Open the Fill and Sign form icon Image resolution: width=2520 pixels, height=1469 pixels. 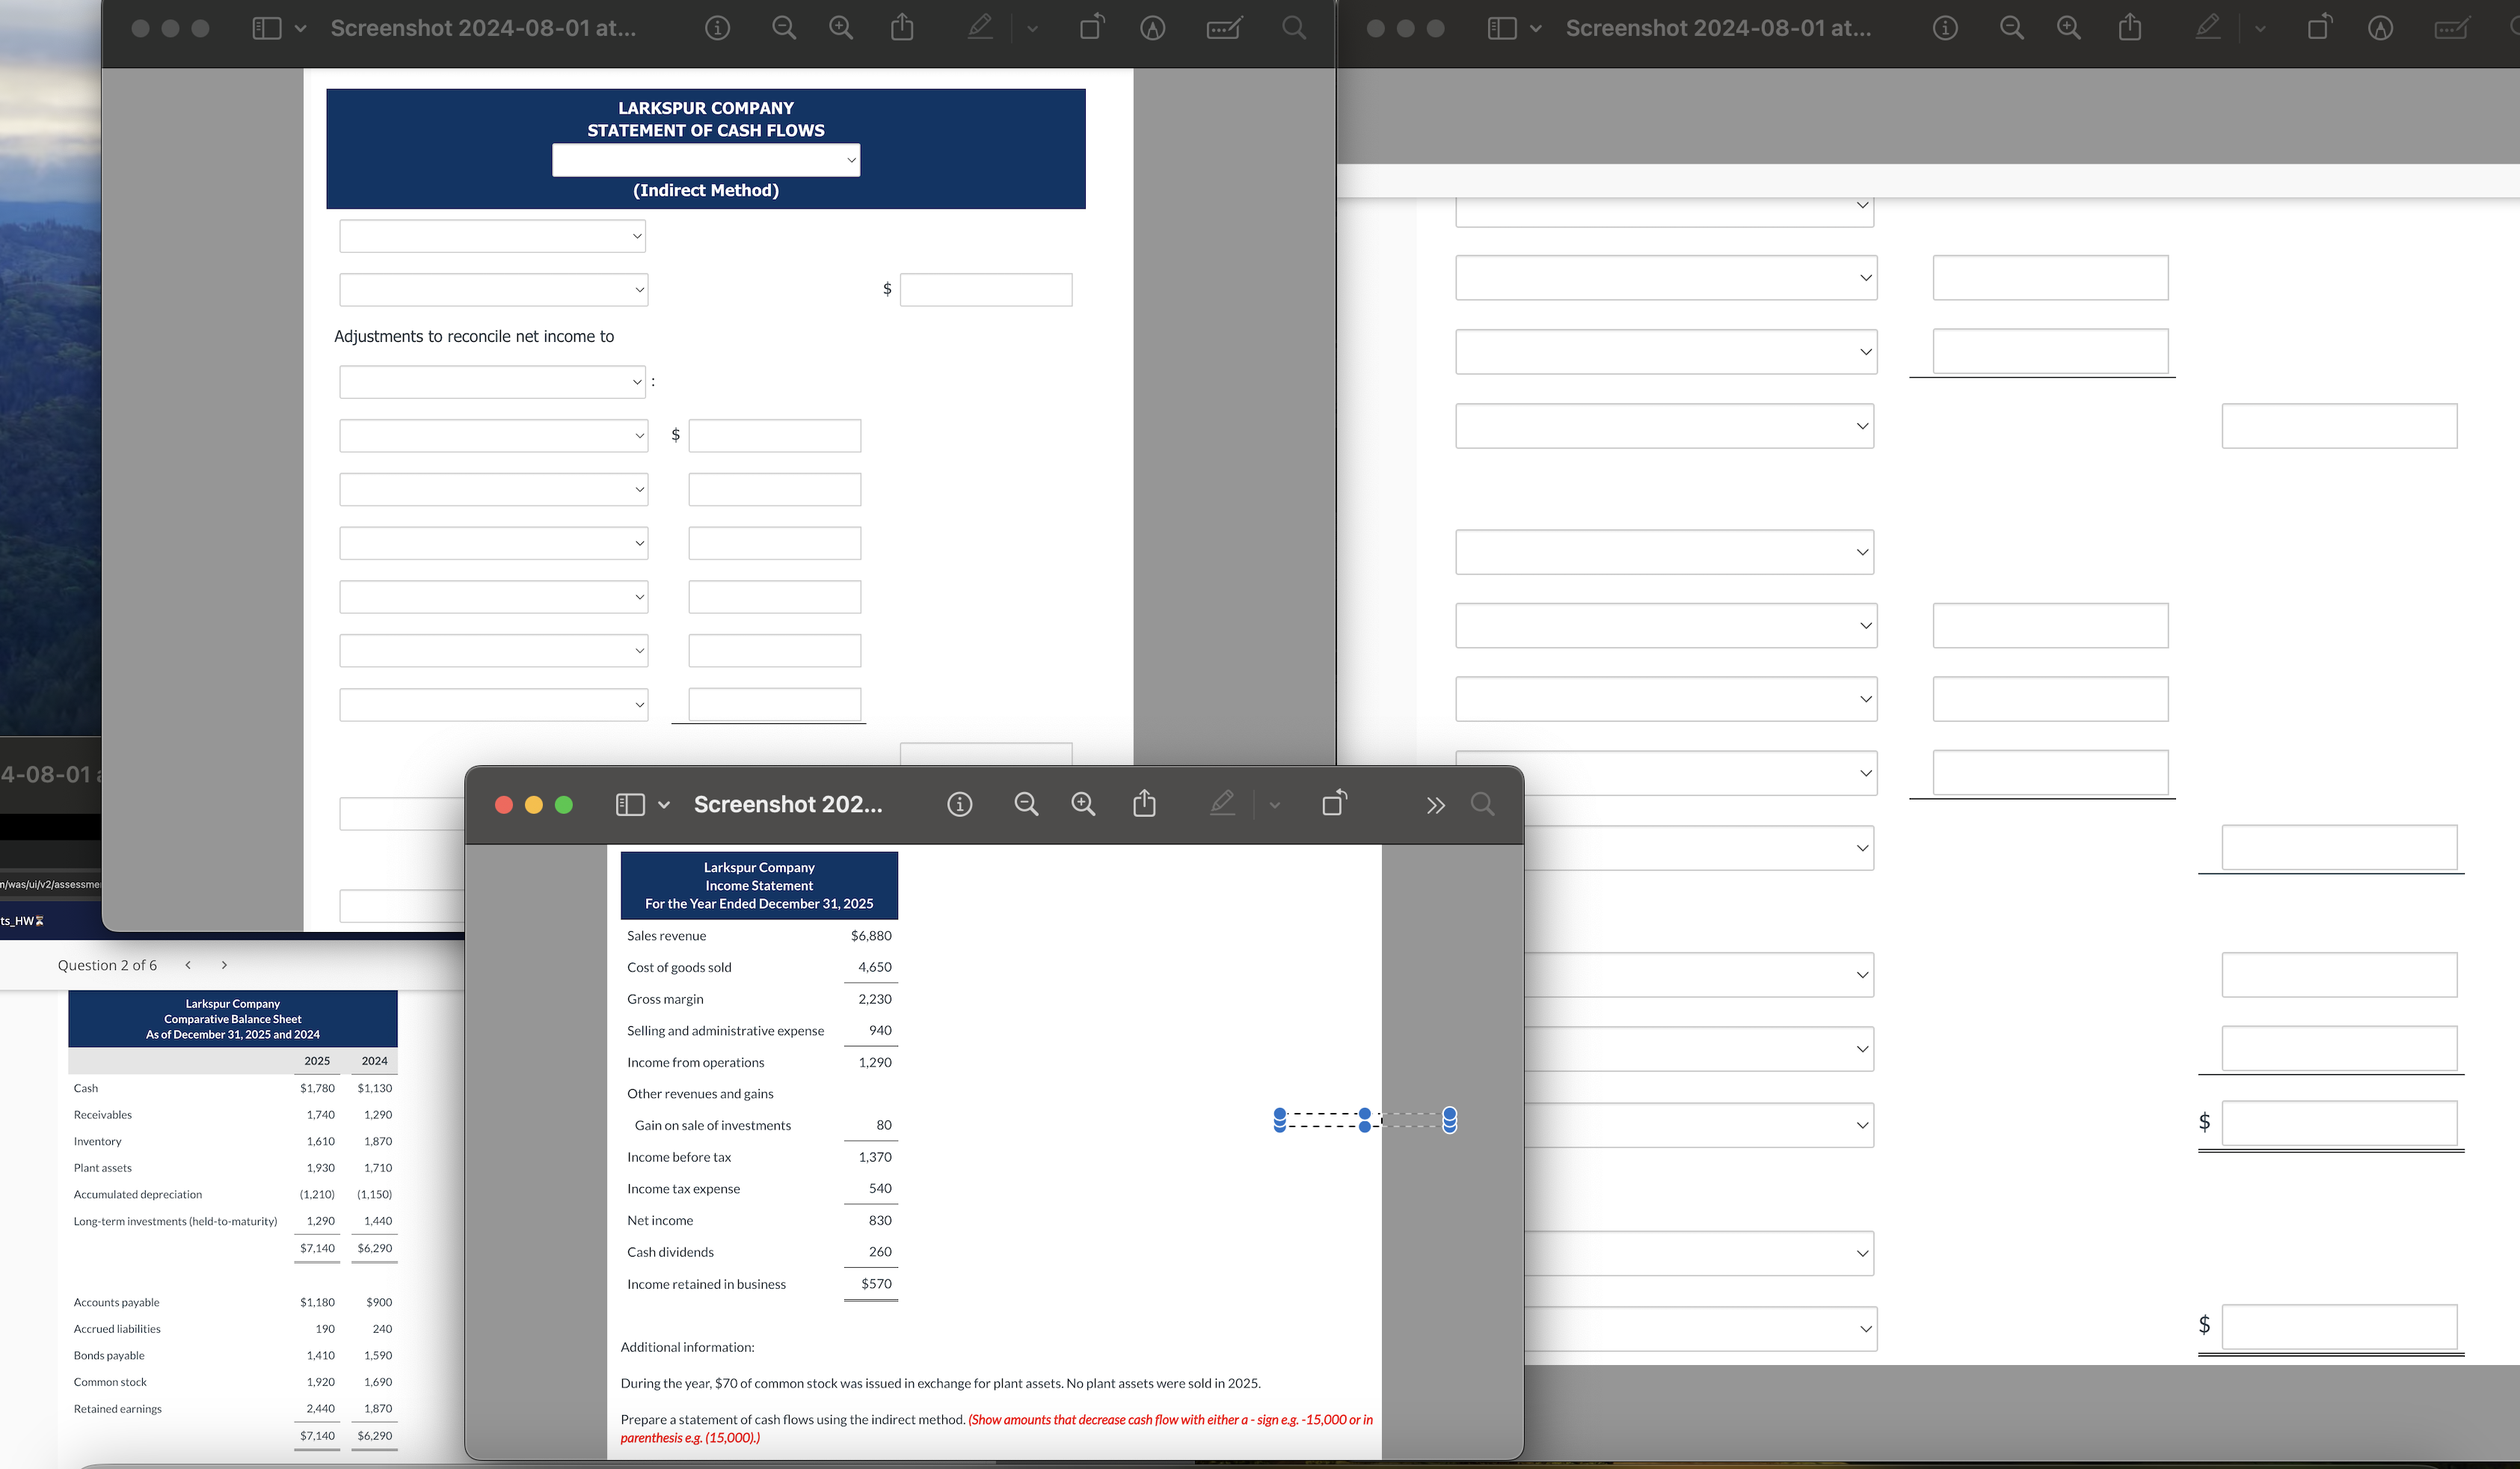1222,28
